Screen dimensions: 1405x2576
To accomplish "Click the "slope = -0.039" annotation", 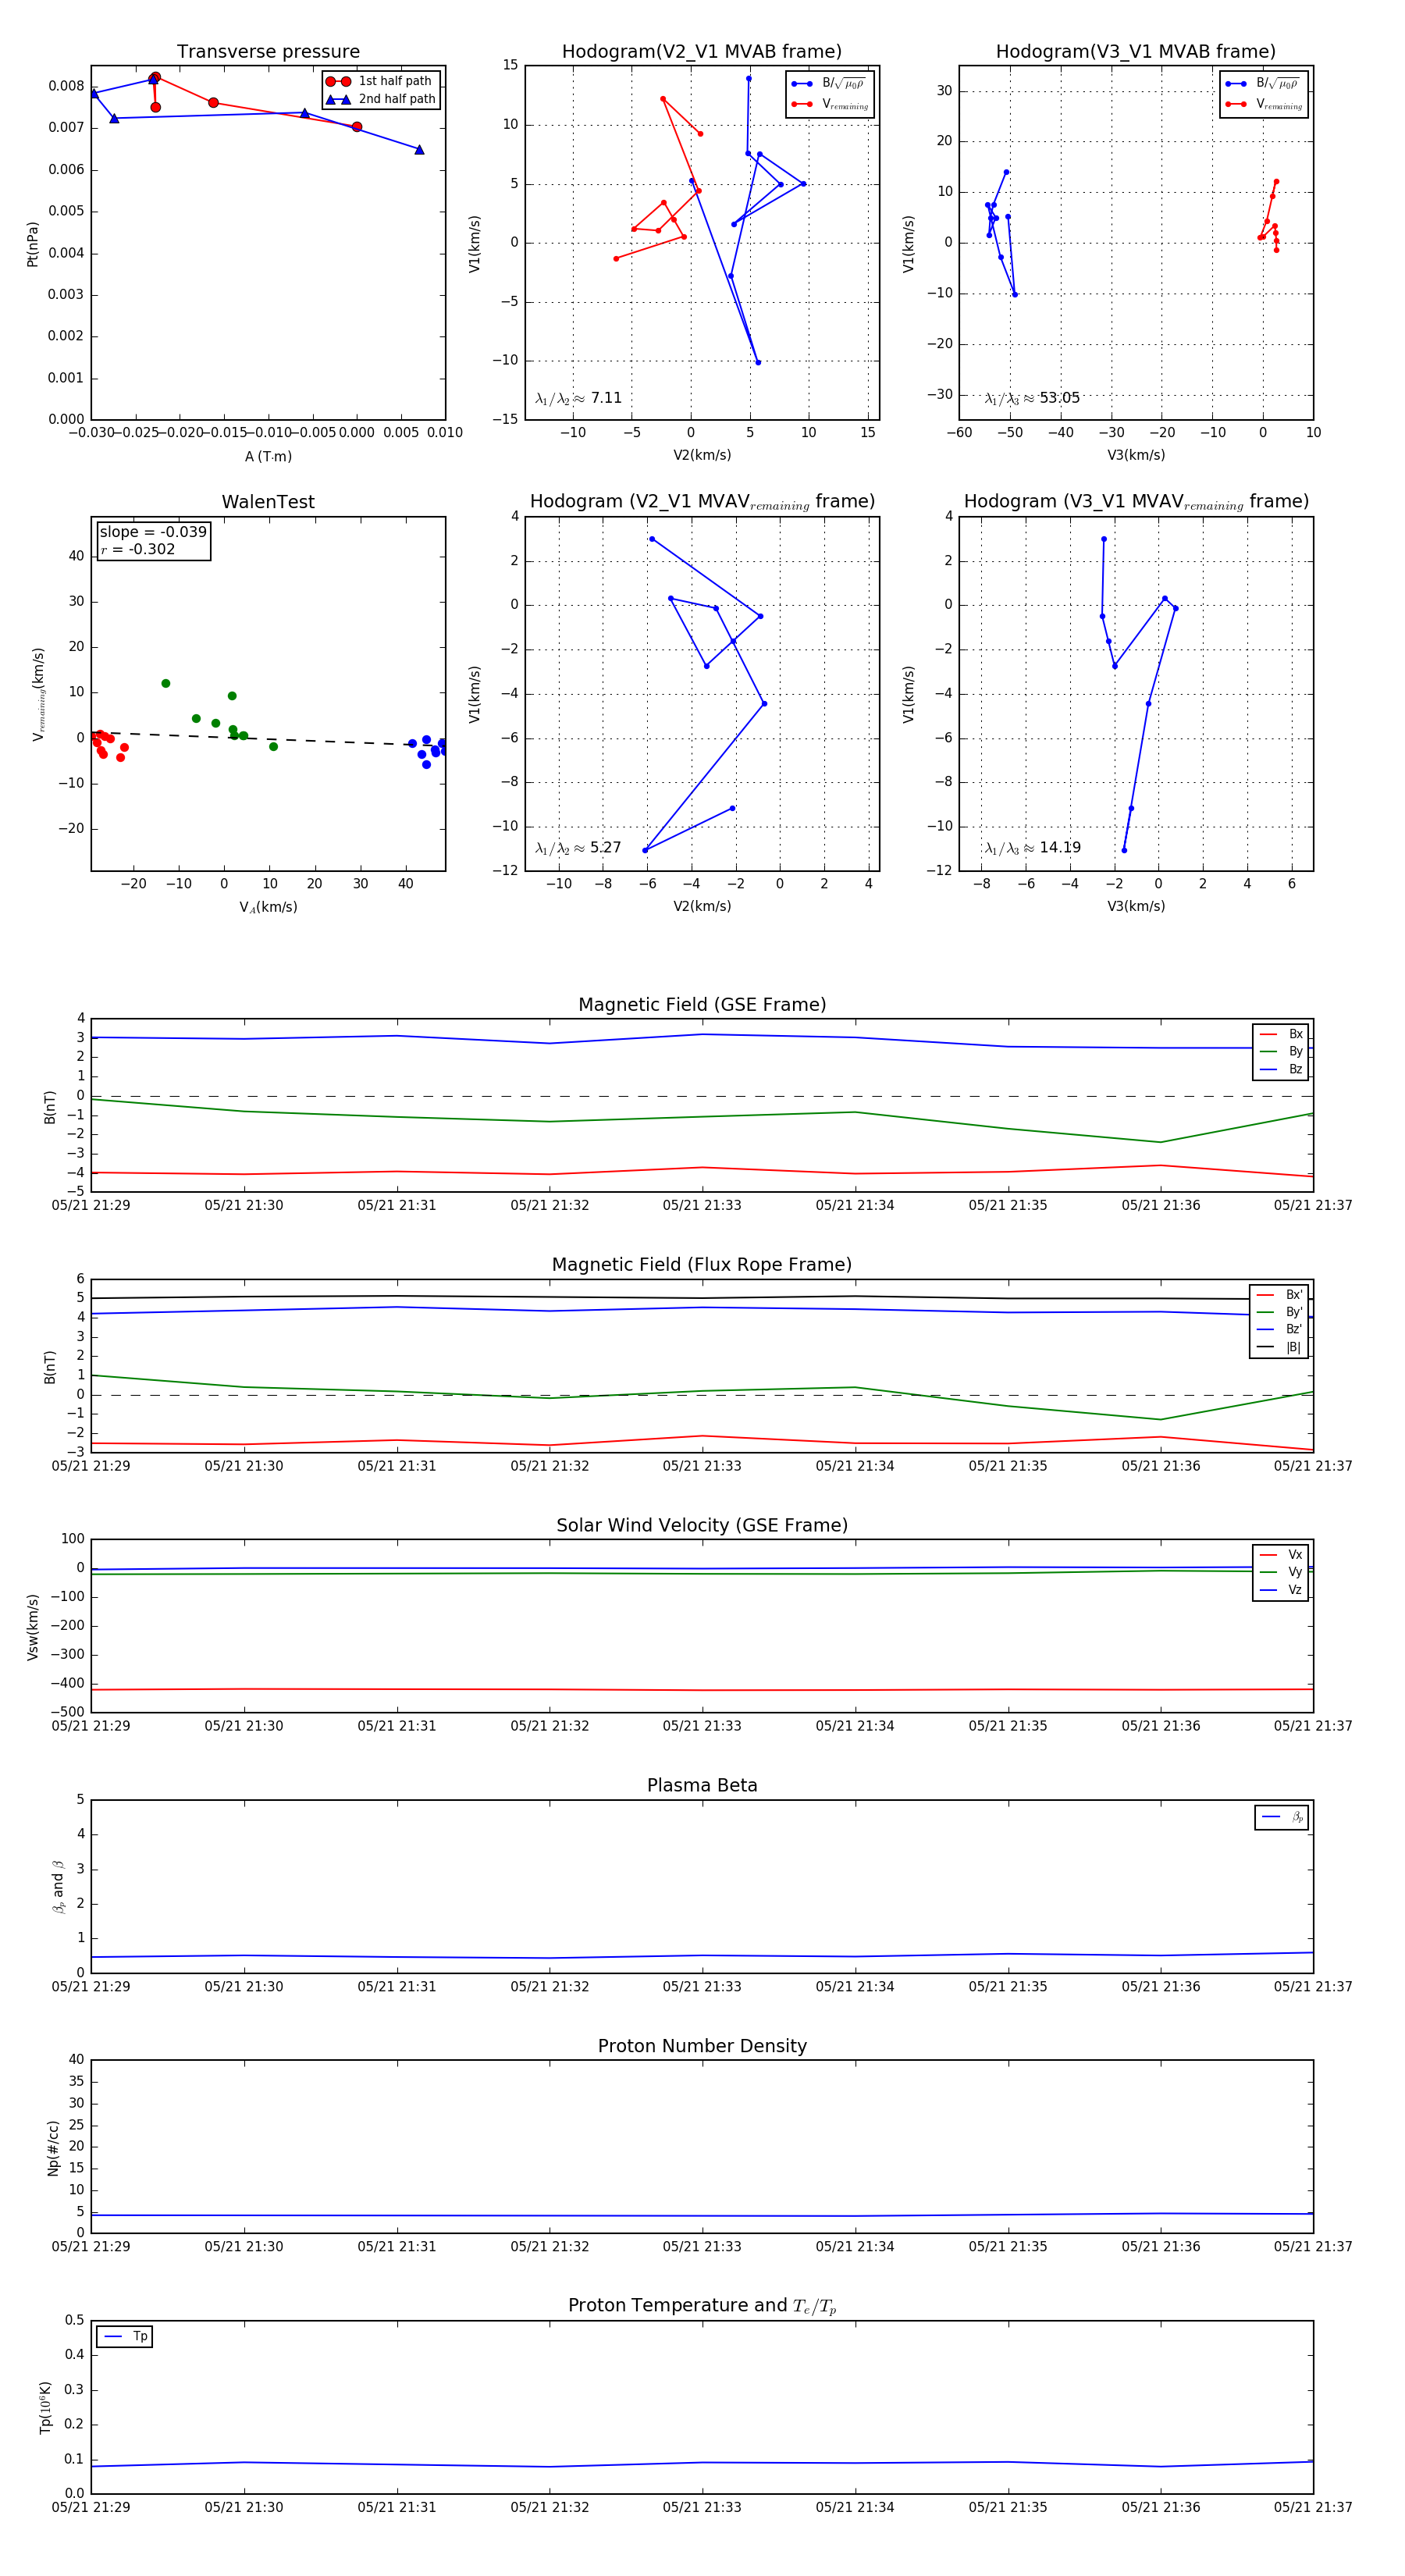I will (x=153, y=532).
